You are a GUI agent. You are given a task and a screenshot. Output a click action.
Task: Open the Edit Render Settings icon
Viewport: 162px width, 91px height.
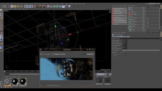click(x=44, y=7)
